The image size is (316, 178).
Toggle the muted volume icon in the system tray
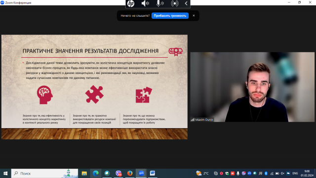(x=282, y=174)
